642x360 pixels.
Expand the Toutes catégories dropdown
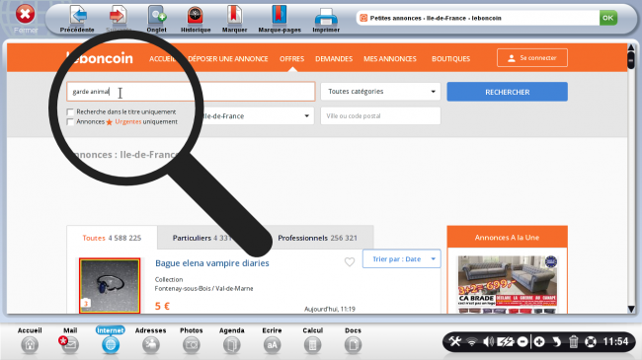pos(380,92)
